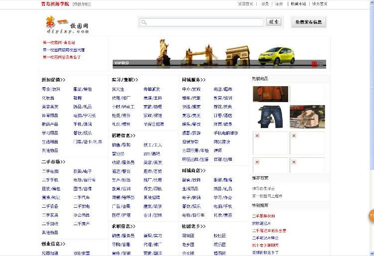Viewport: 374px width, 256px height.
Task: Click the 免费发布信息 button
Action: 308,22
